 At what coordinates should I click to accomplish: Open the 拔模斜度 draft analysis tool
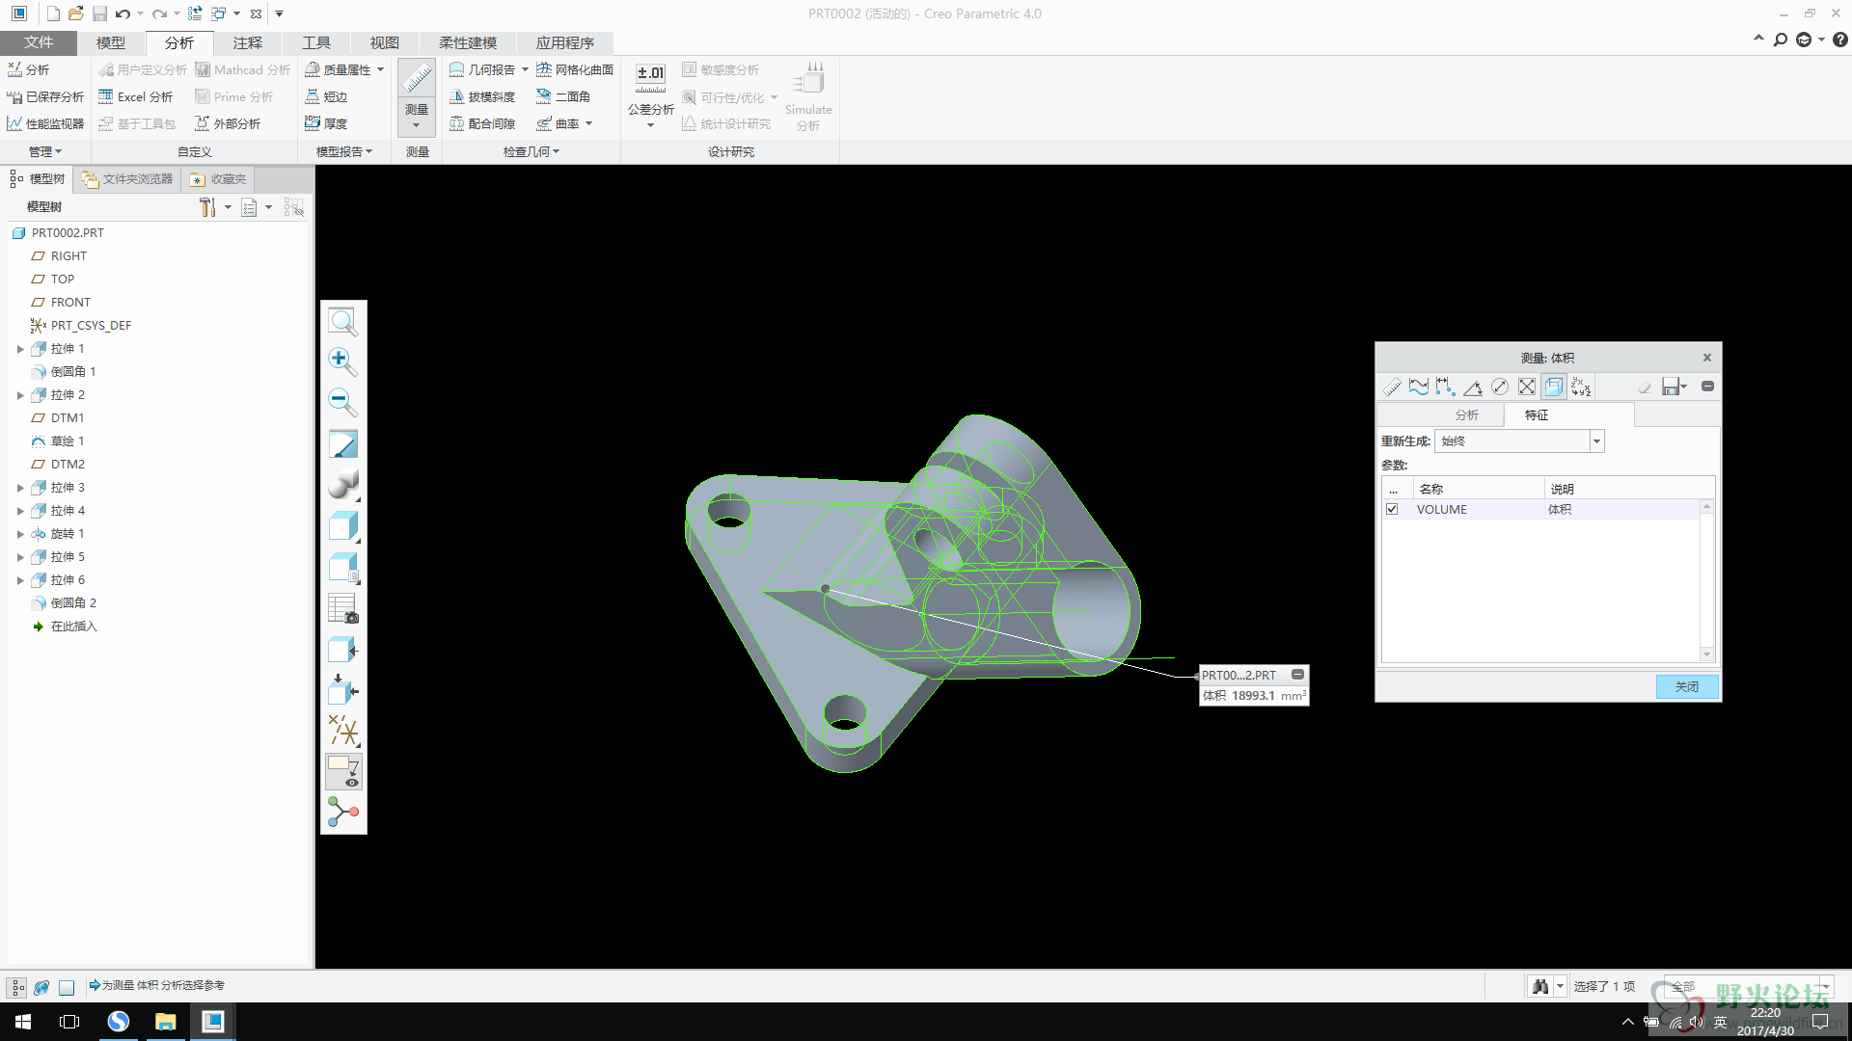[482, 96]
